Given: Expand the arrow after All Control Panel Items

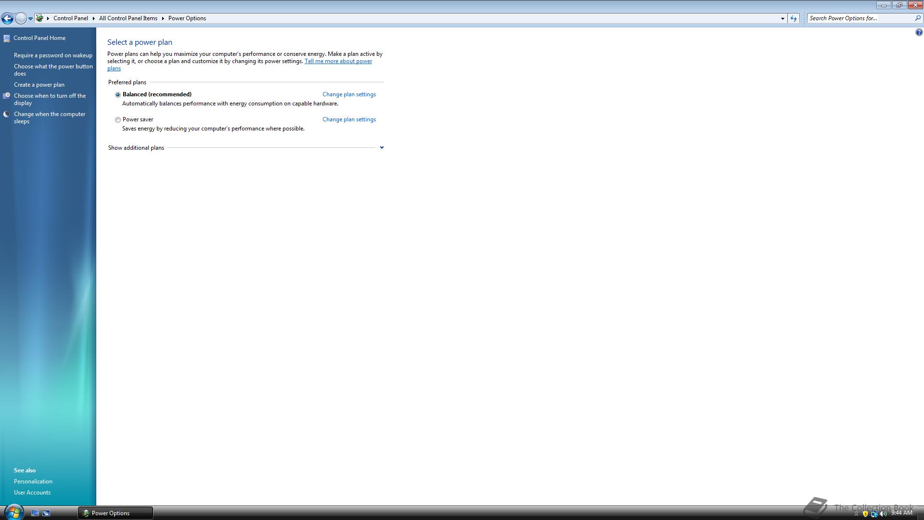Looking at the screenshot, I should 163,18.
